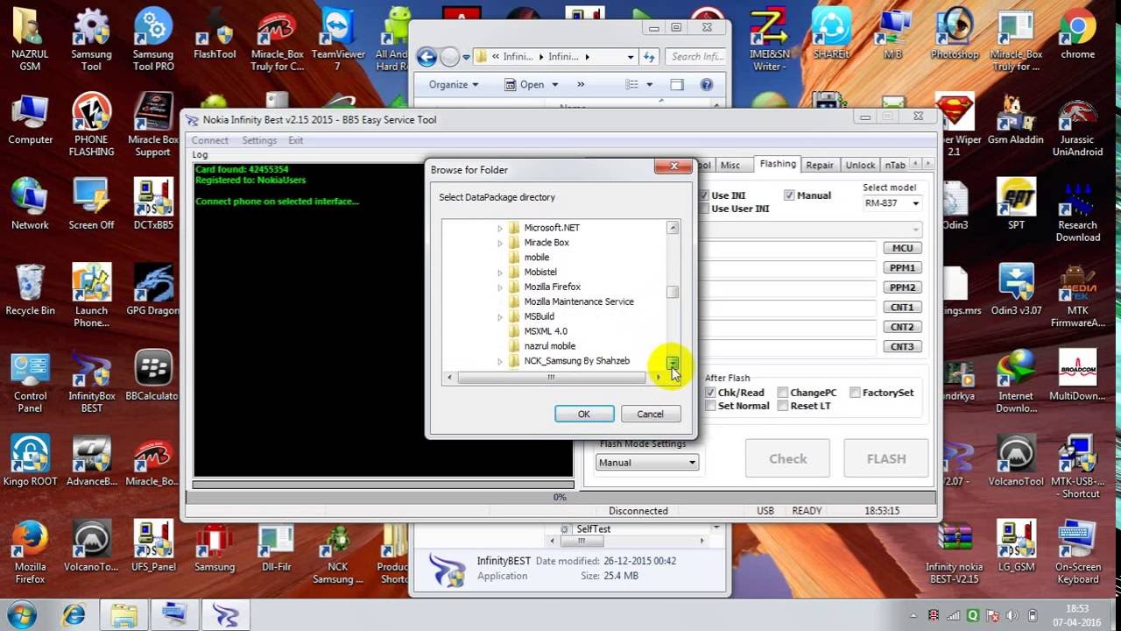Open Network desktop icon
The height and width of the screenshot is (631, 1121).
pyautogui.click(x=30, y=204)
